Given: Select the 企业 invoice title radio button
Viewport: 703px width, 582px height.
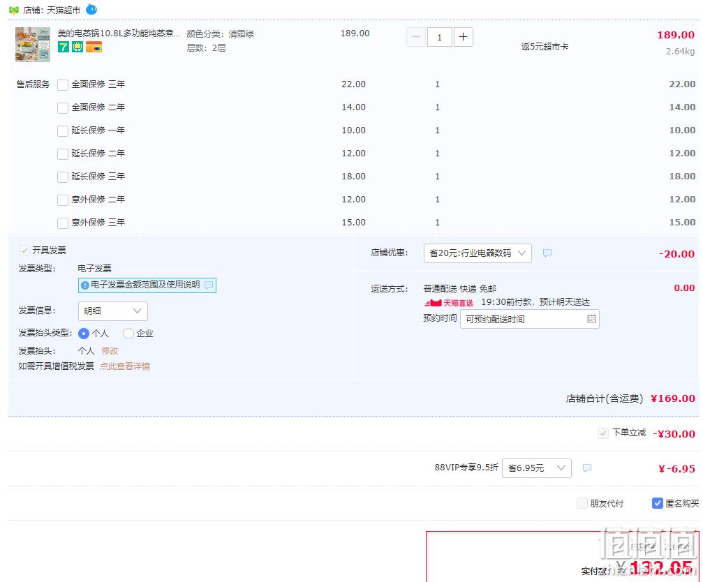Looking at the screenshot, I should click(x=128, y=334).
